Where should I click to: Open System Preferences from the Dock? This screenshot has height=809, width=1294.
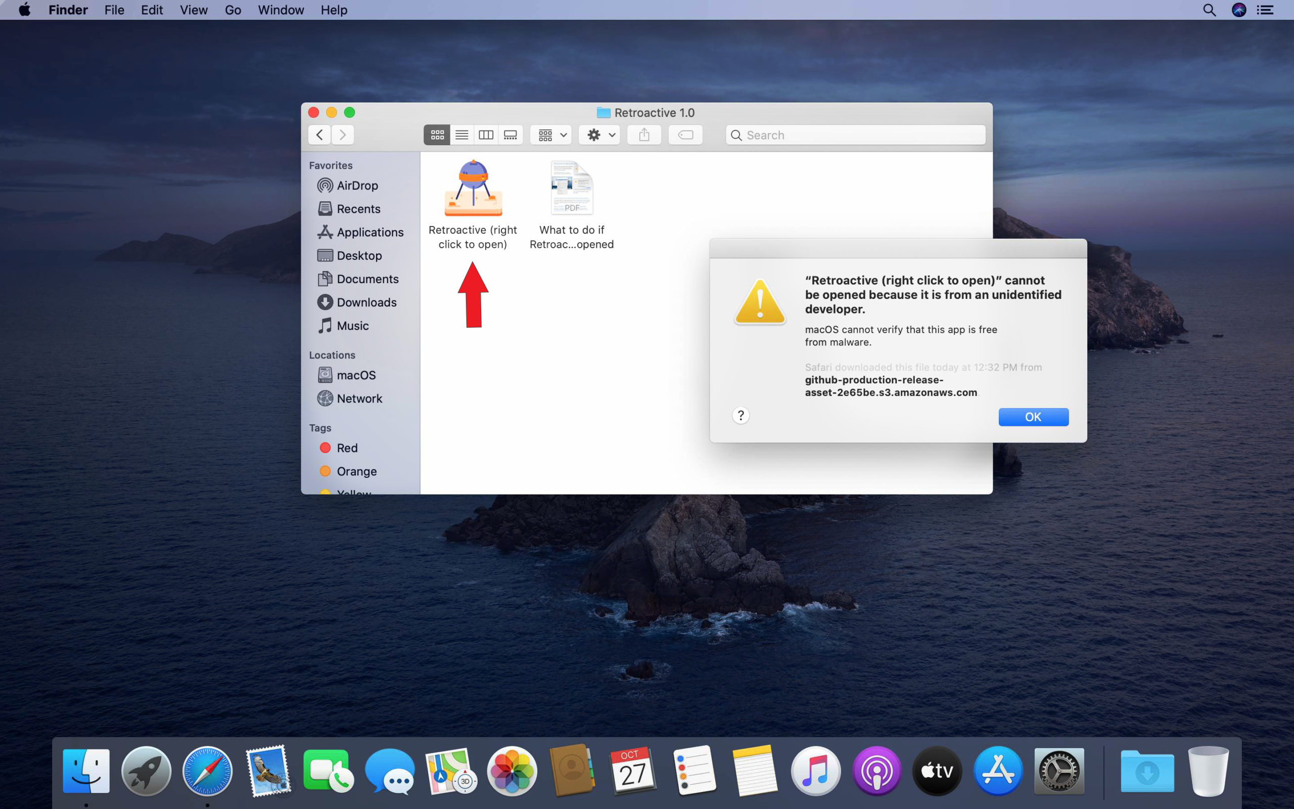(1059, 771)
